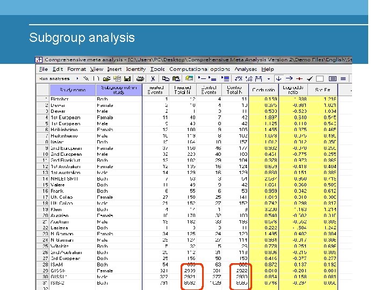
Task: Open the View menu
Action: tap(97, 69)
